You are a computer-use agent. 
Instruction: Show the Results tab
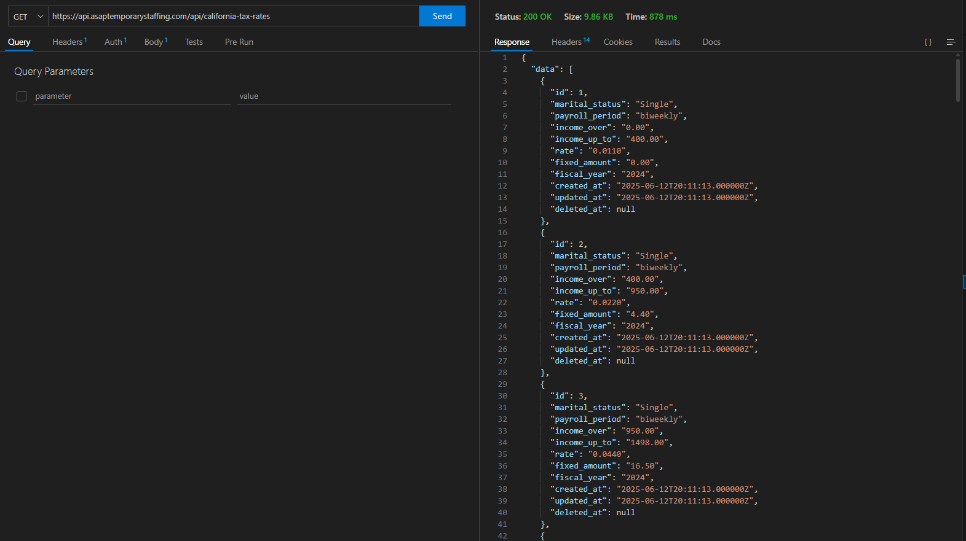(667, 42)
